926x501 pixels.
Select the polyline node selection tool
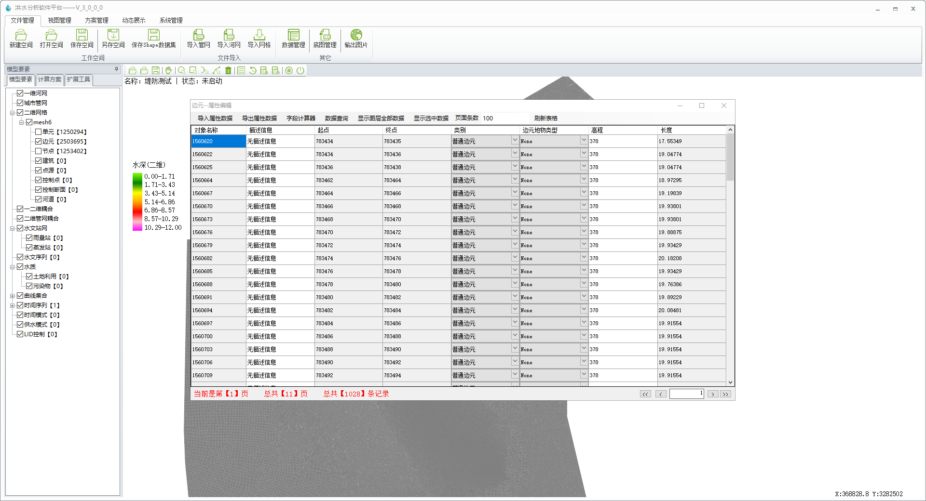pos(217,70)
